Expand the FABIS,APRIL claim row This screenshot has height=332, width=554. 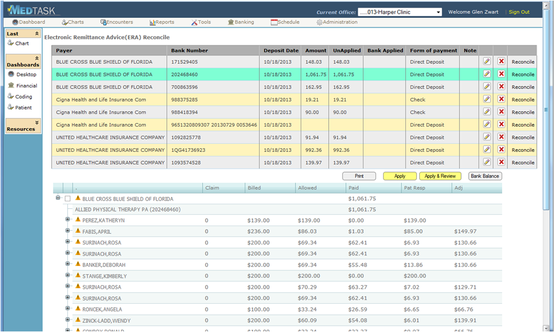67,231
